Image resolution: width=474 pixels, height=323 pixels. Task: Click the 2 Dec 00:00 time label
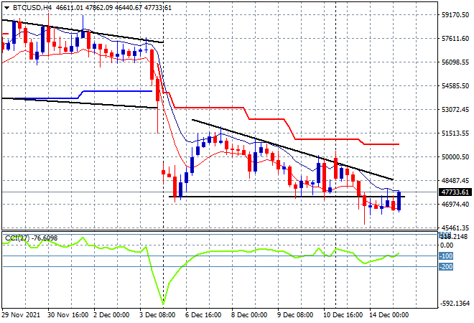111,315
